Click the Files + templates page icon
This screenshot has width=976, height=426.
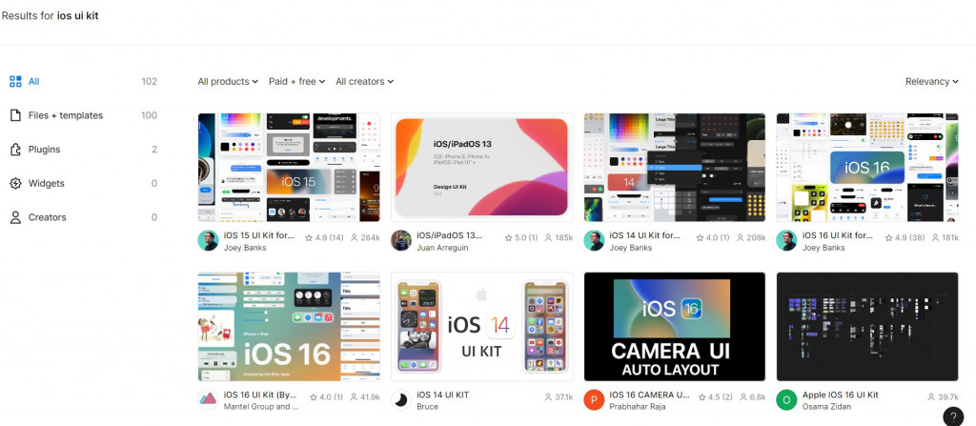pyautogui.click(x=15, y=115)
